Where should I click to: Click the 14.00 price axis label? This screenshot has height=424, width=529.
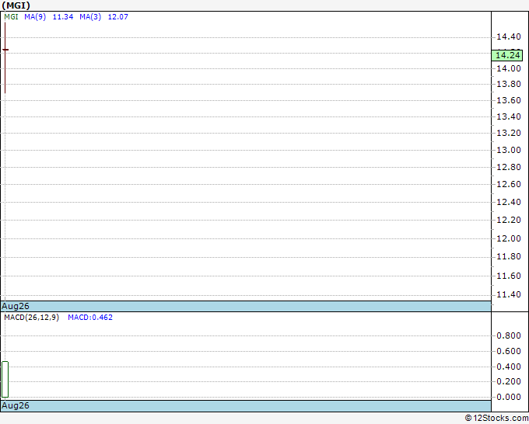pyautogui.click(x=509, y=68)
